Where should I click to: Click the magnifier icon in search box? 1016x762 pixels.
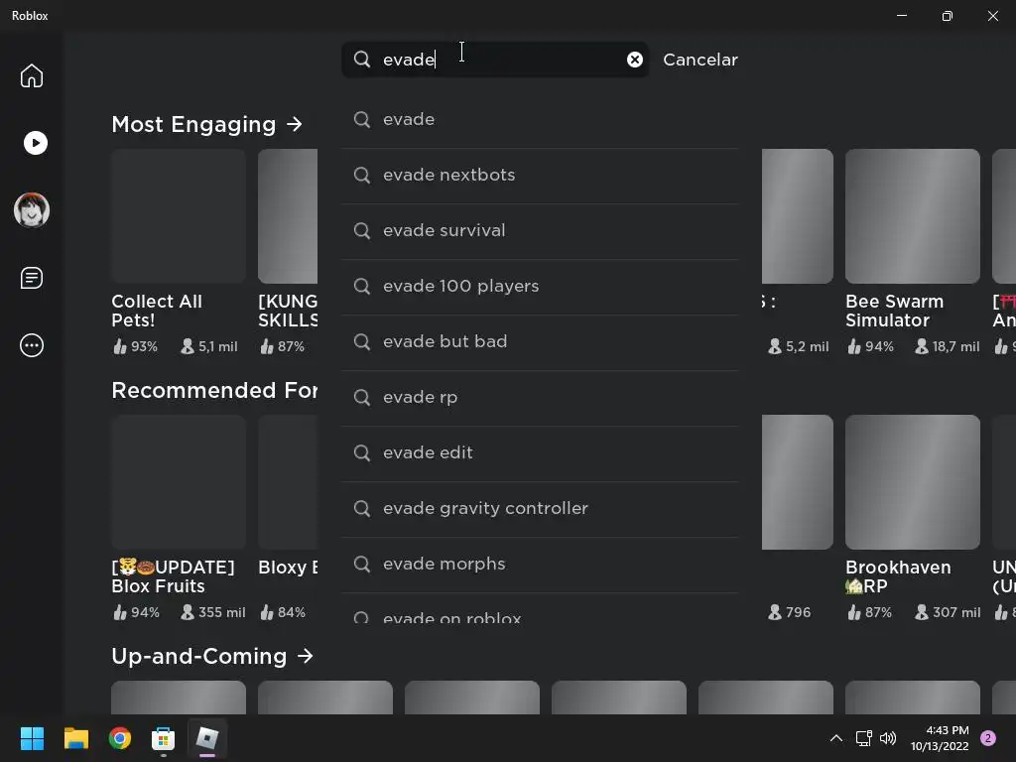(362, 60)
